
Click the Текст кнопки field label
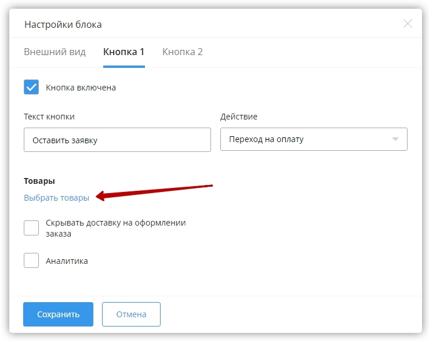[49, 117]
